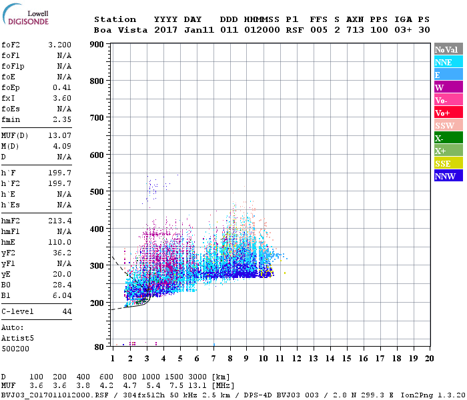Select the MUF(D) value 13.07
Viewport: 467px width, 400px height.
click(59, 135)
